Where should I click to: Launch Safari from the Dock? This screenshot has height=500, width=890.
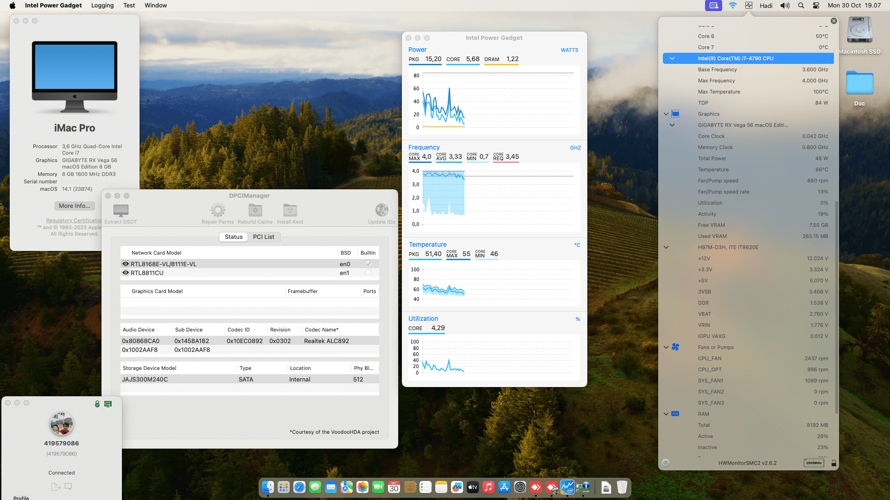[x=299, y=487]
